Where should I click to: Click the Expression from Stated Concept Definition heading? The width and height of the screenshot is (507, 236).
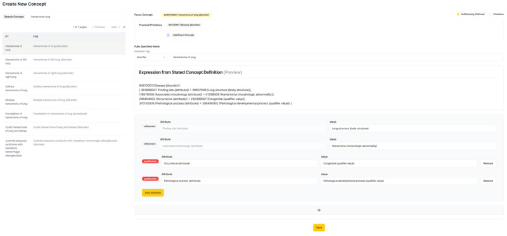pos(191,73)
